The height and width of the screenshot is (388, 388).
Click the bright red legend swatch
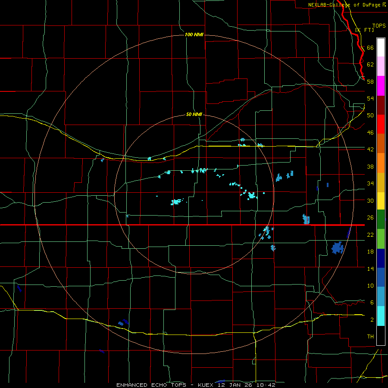tap(381, 124)
